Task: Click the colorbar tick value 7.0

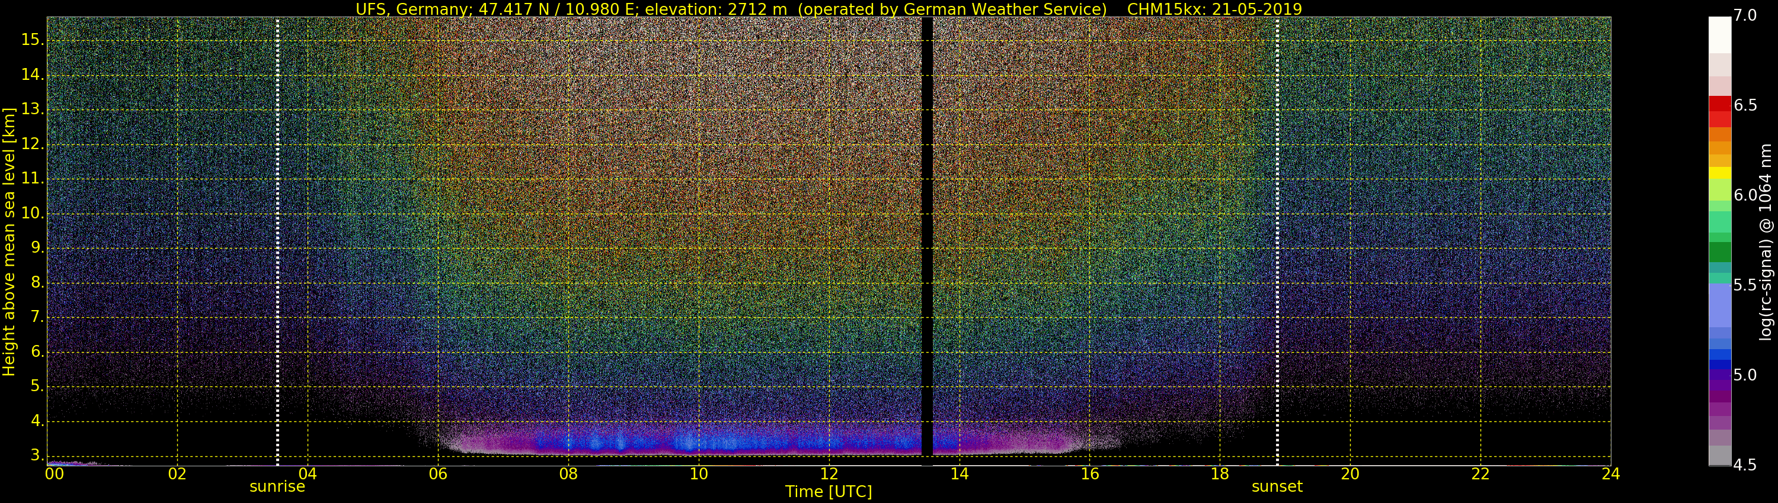Action: [x=1745, y=15]
